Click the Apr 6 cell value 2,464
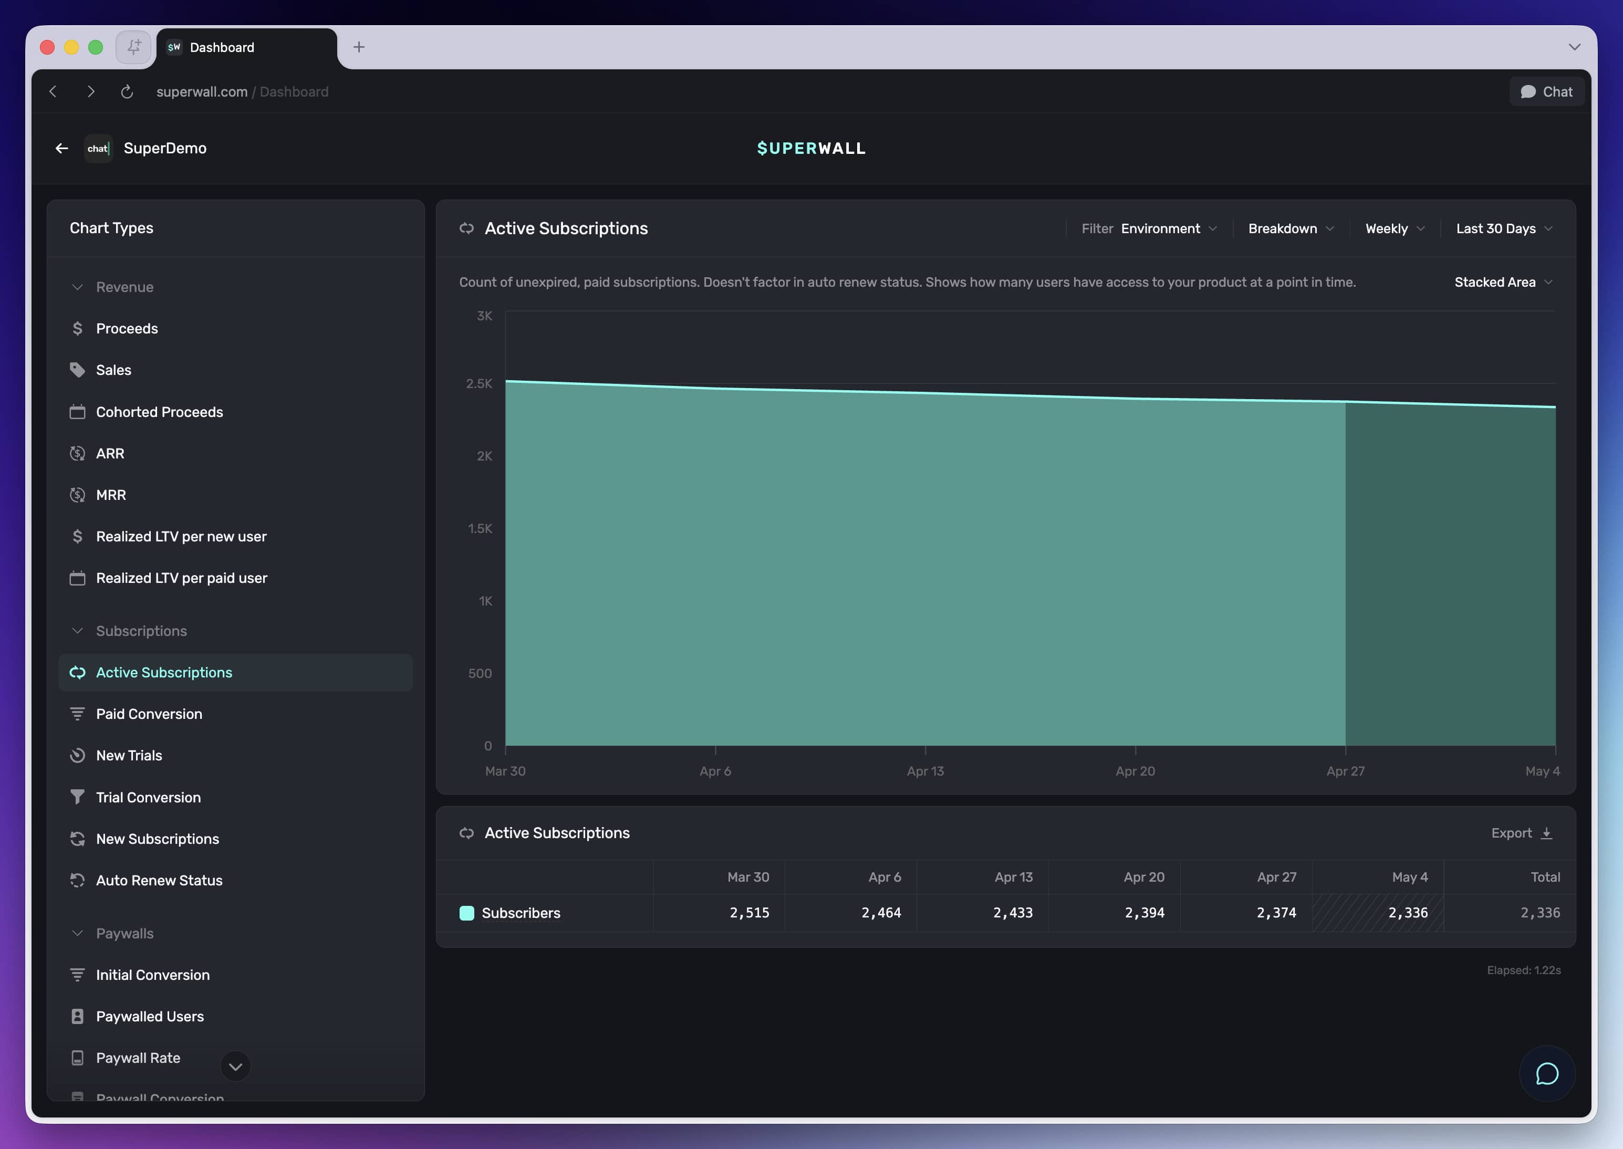 [x=881, y=913]
